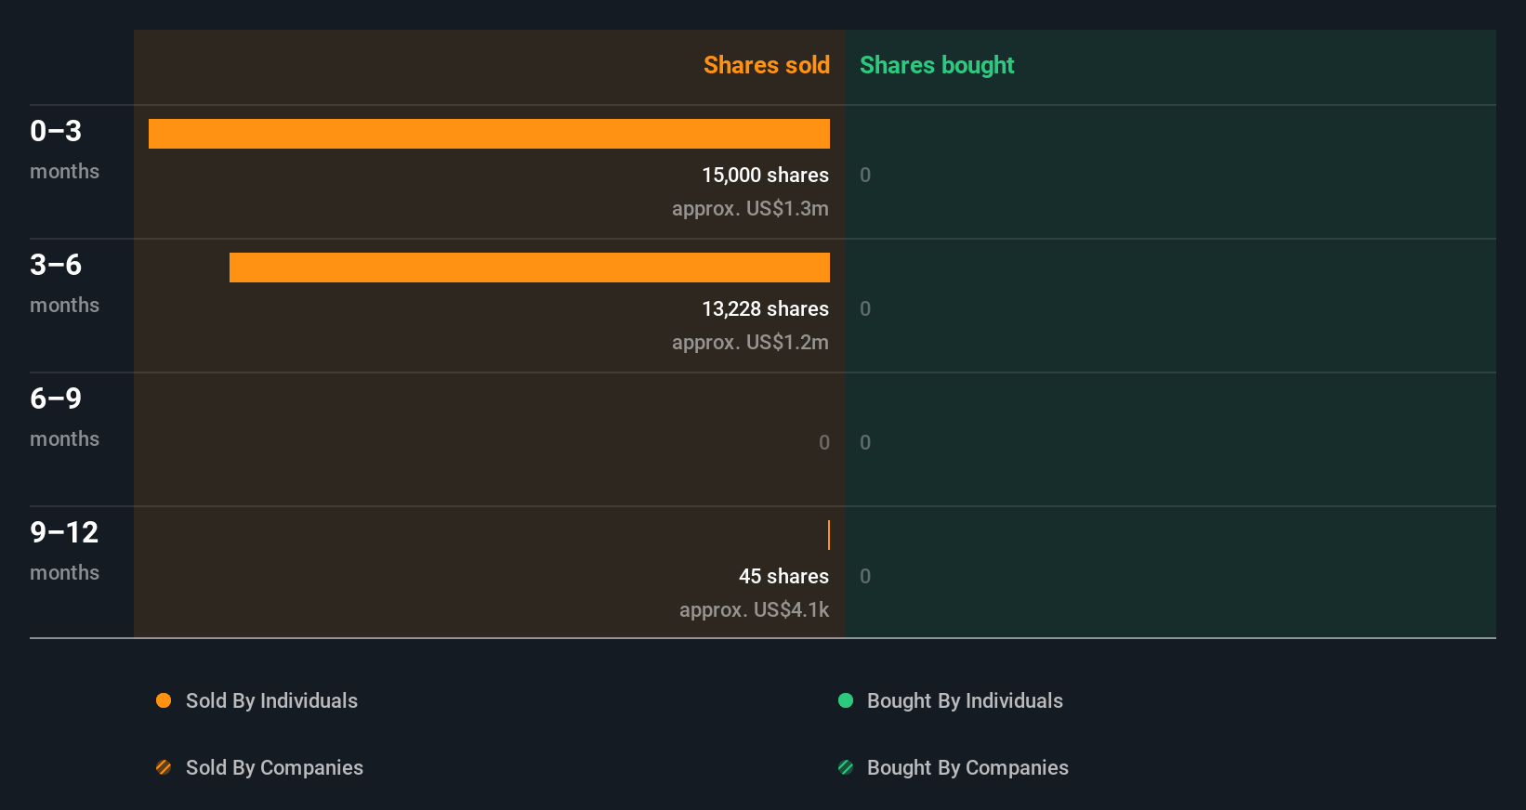The height and width of the screenshot is (810, 1526).
Task: Click the approx. US$1.2m value
Action: 750,343
